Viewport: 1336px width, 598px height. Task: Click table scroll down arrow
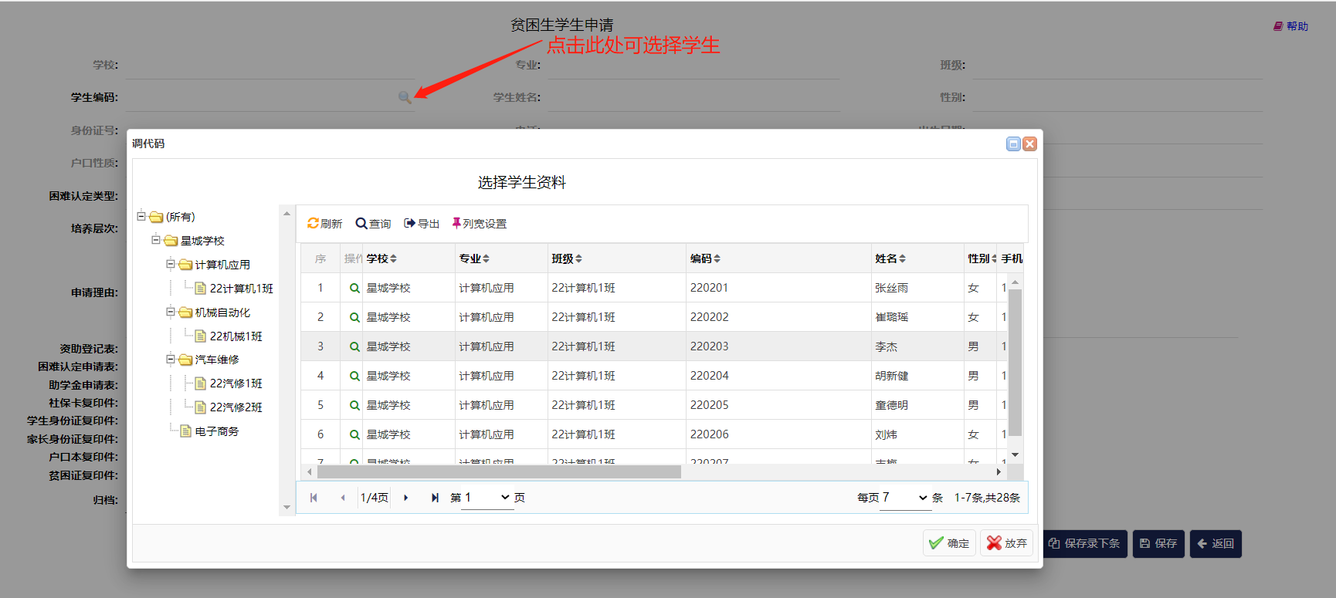pos(1015,454)
